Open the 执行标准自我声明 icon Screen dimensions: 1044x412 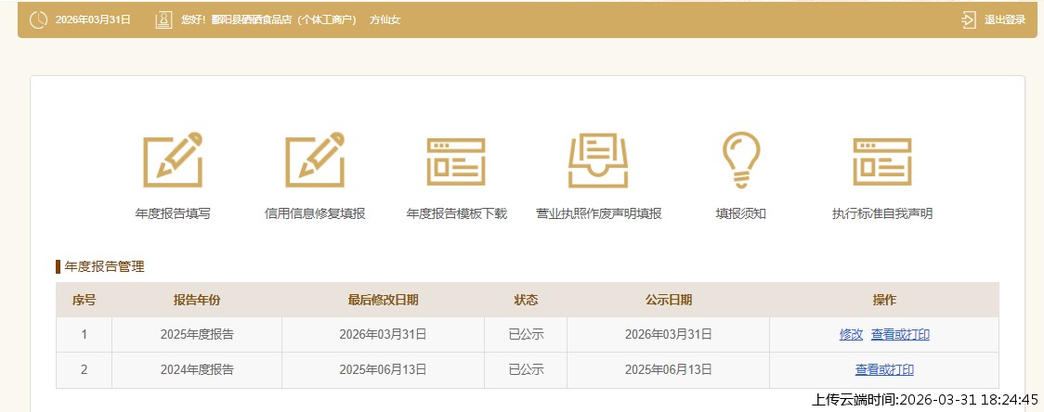[x=882, y=161]
